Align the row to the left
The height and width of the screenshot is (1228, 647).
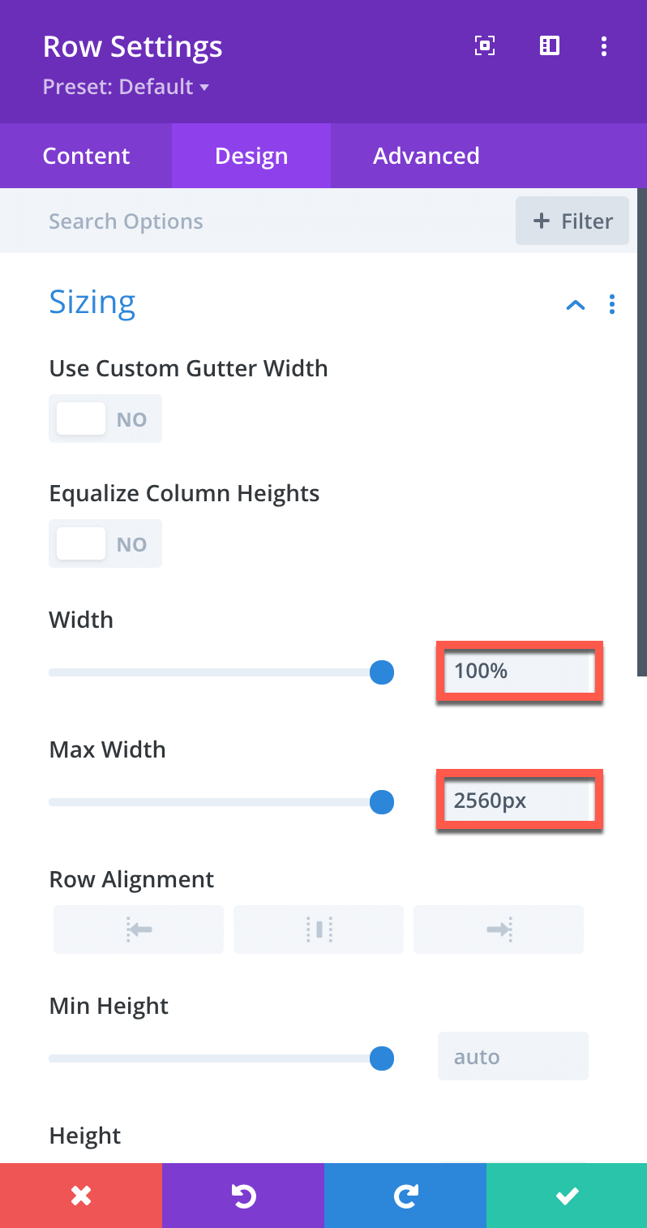click(x=139, y=930)
